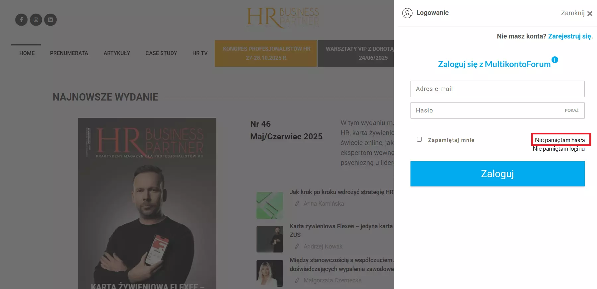Close the login panel with Zamknij
This screenshot has width=597, height=289.
coord(577,13)
